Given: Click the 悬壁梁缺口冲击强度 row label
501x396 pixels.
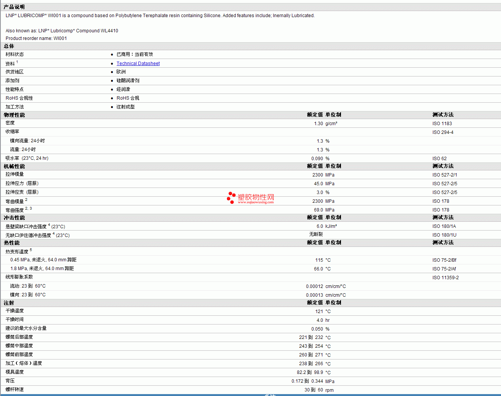Looking at the screenshot, I should pos(26,226).
